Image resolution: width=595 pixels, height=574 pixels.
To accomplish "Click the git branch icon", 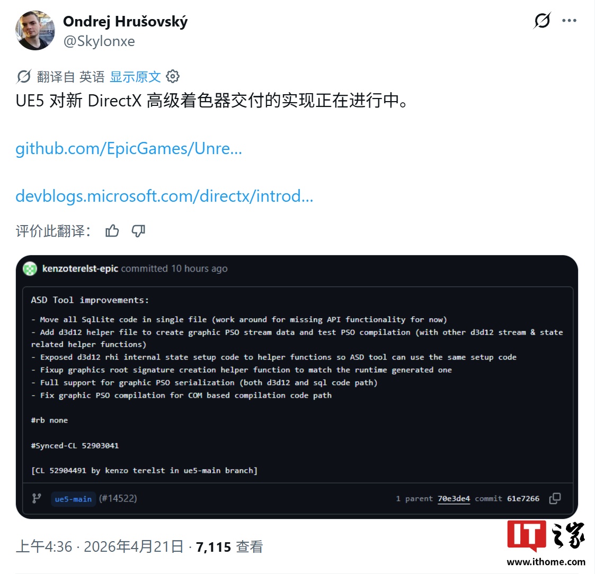I will 37,498.
